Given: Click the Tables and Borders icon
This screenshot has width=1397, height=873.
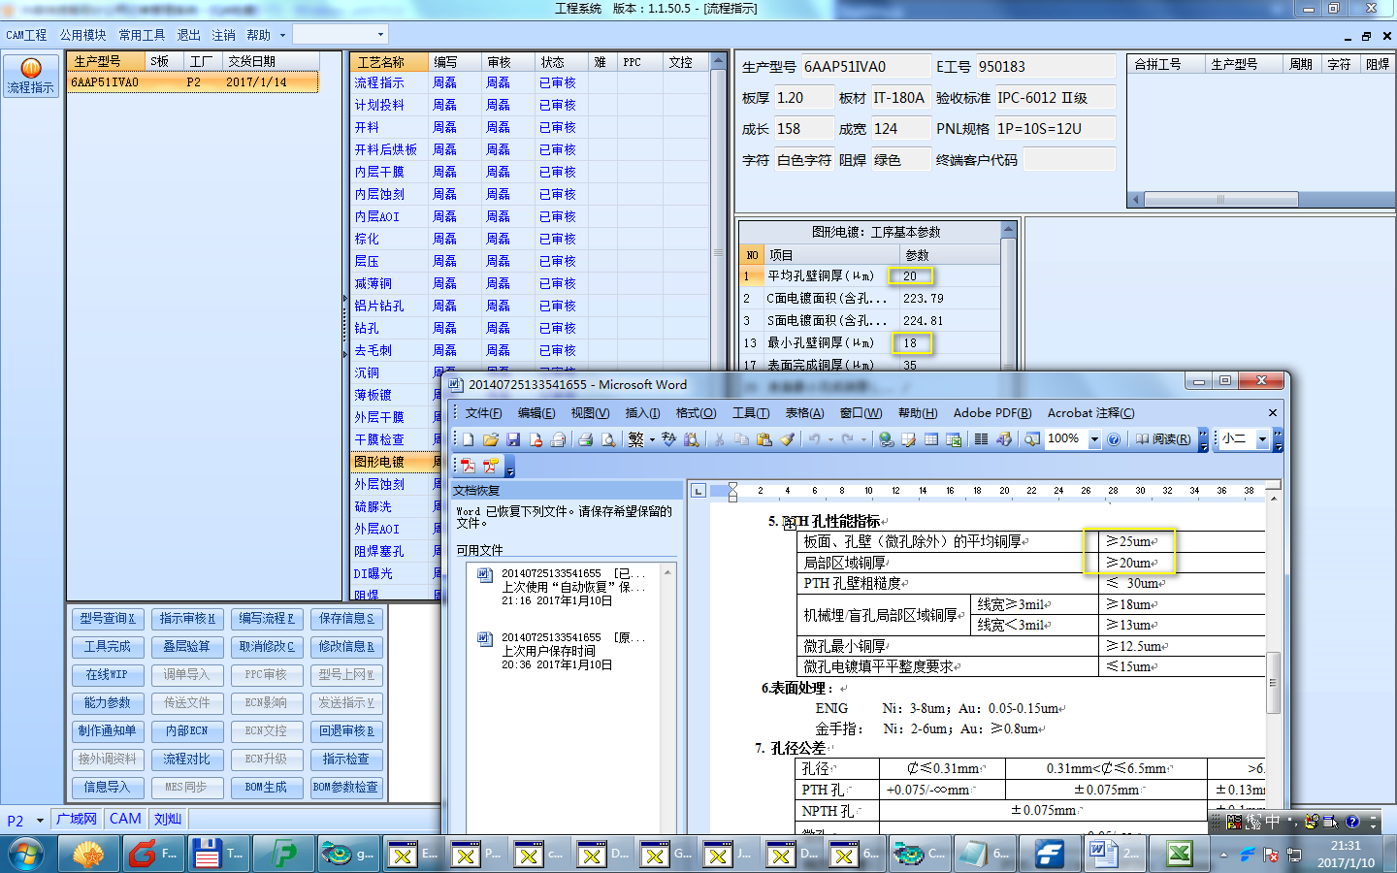Looking at the screenshot, I should click(909, 439).
